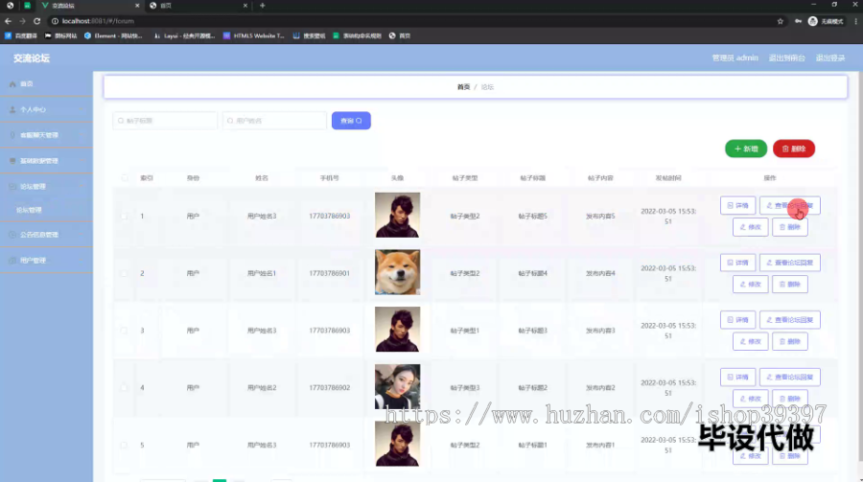Click row 1 删除 trash button
Viewport: 863px width, 482px height.
790,227
